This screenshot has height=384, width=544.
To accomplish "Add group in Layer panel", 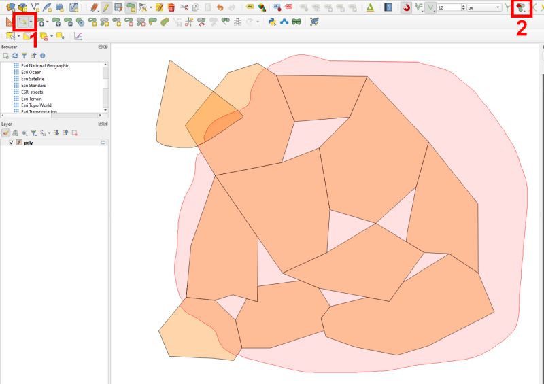I will (x=15, y=133).
